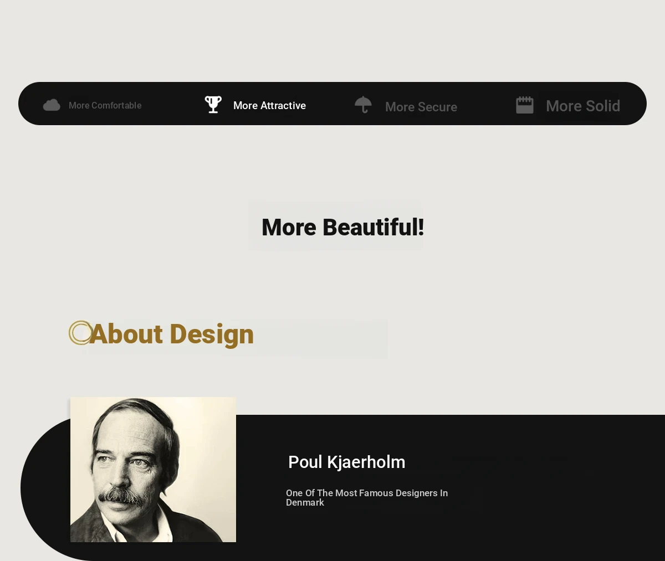This screenshot has width=665, height=561.
Task: Tap the calendar icon beside More Solid
Action: [x=524, y=105]
